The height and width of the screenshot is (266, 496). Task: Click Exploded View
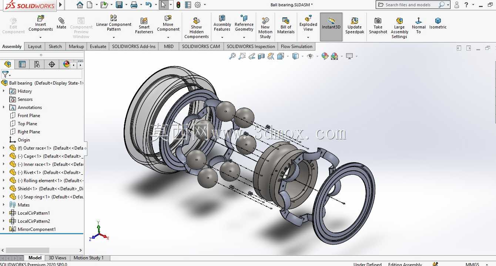pyautogui.click(x=308, y=23)
